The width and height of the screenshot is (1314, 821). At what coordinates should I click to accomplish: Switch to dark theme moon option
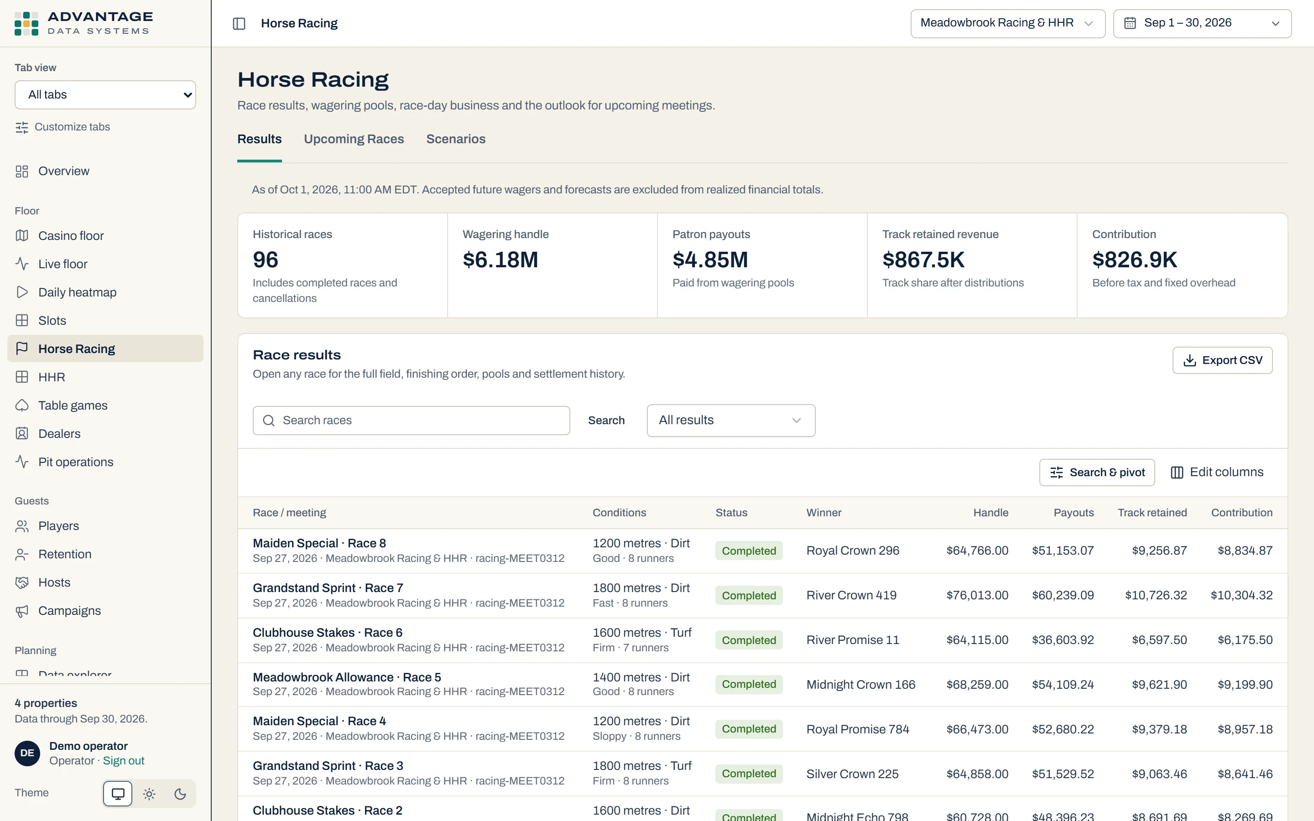pyautogui.click(x=180, y=795)
